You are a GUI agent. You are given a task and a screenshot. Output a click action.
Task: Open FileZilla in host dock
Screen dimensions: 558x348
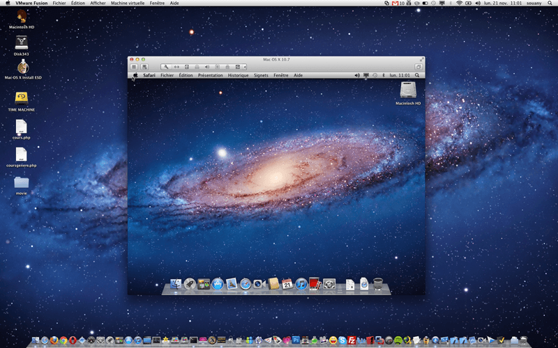click(x=352, y=340)
